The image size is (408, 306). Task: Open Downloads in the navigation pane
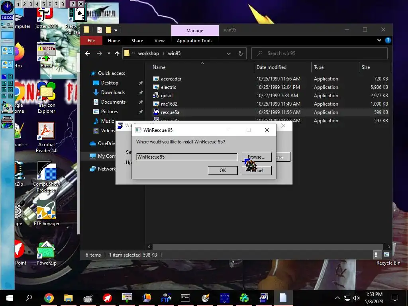click(x=113, y=92)
